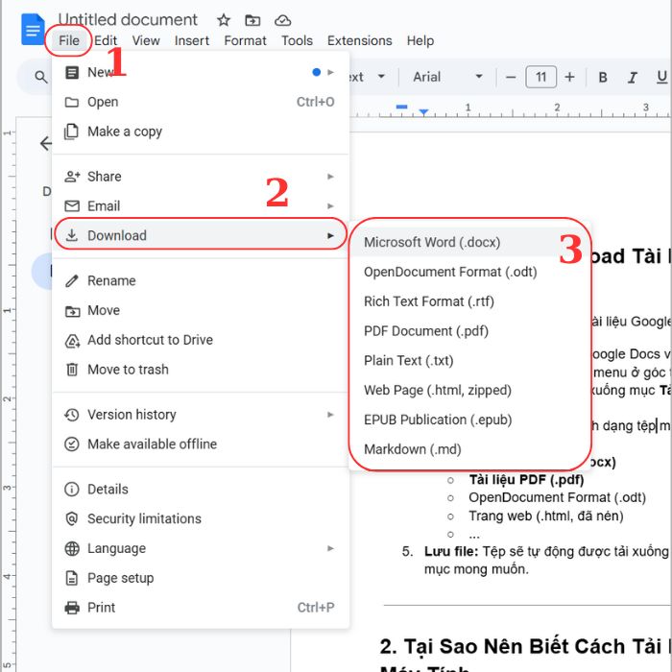Expand the Language submenu
The image size is (672, 672).
(200, 548)
